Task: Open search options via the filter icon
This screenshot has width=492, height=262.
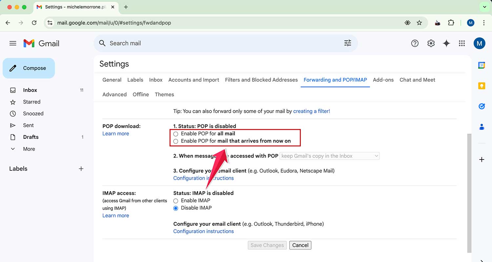Action: point(347,43)
